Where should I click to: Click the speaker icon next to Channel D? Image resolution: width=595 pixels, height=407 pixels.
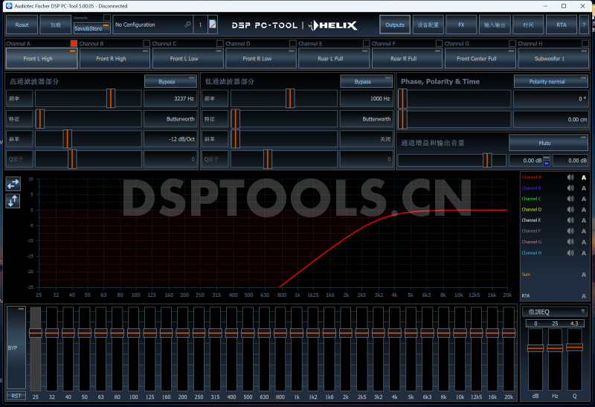[570, 210]
